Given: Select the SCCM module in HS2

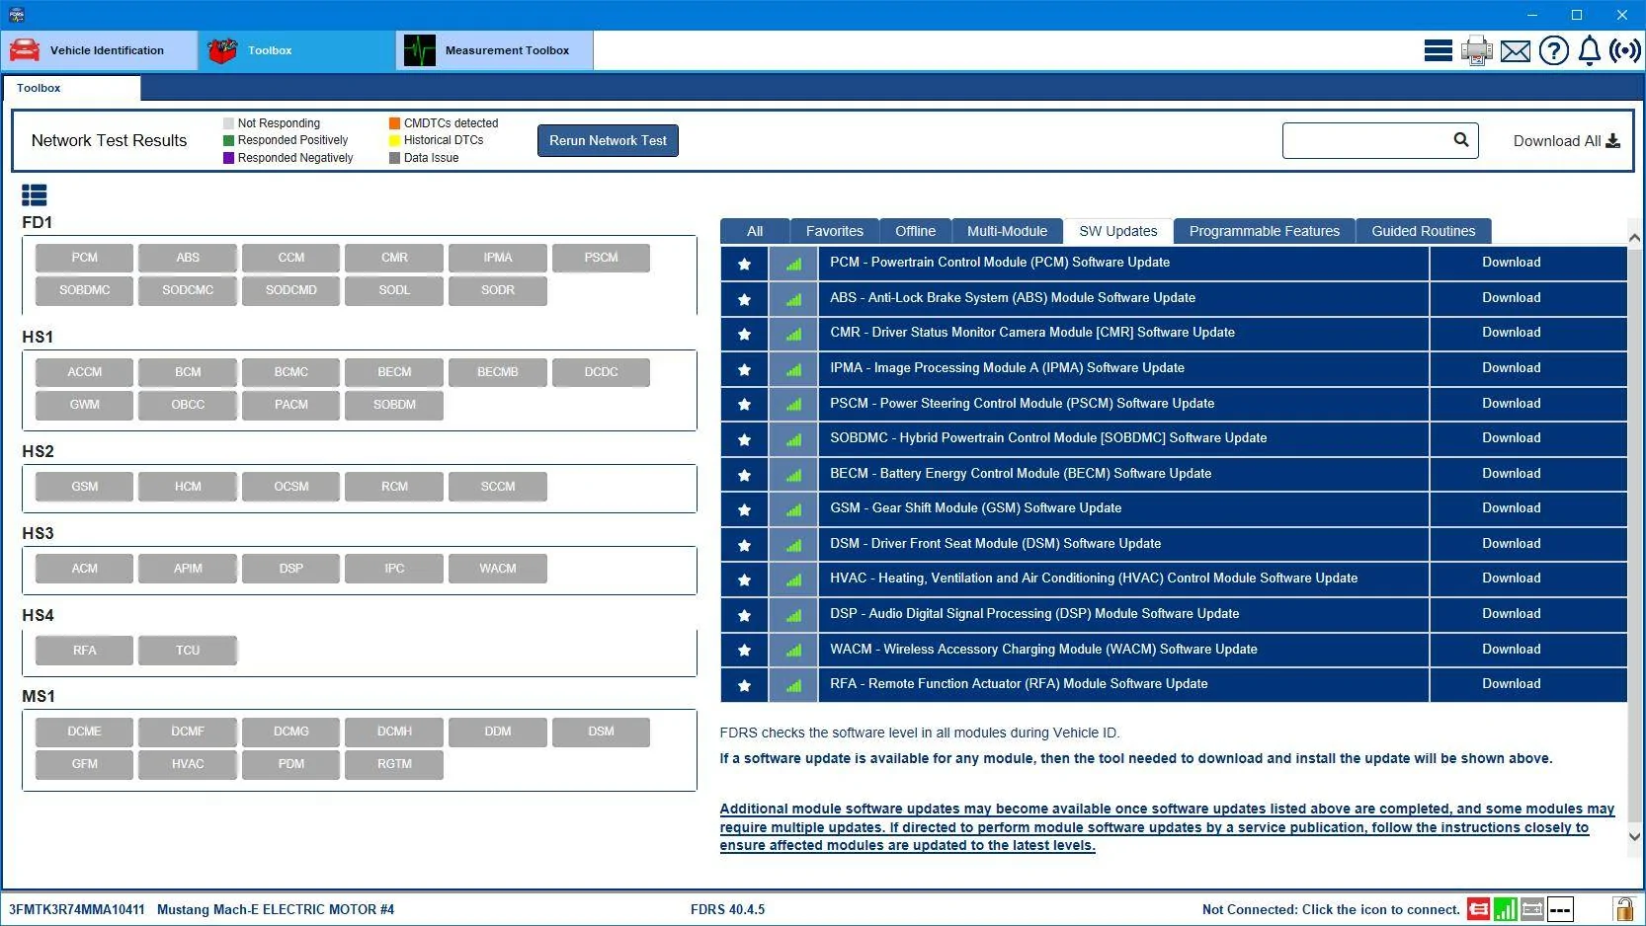Looking at the screenshot, I should coord(498,487).
